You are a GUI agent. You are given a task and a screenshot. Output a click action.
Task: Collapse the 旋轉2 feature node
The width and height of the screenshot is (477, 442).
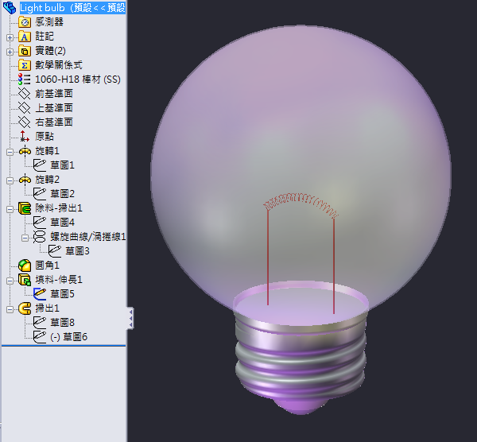click(10, 180)
